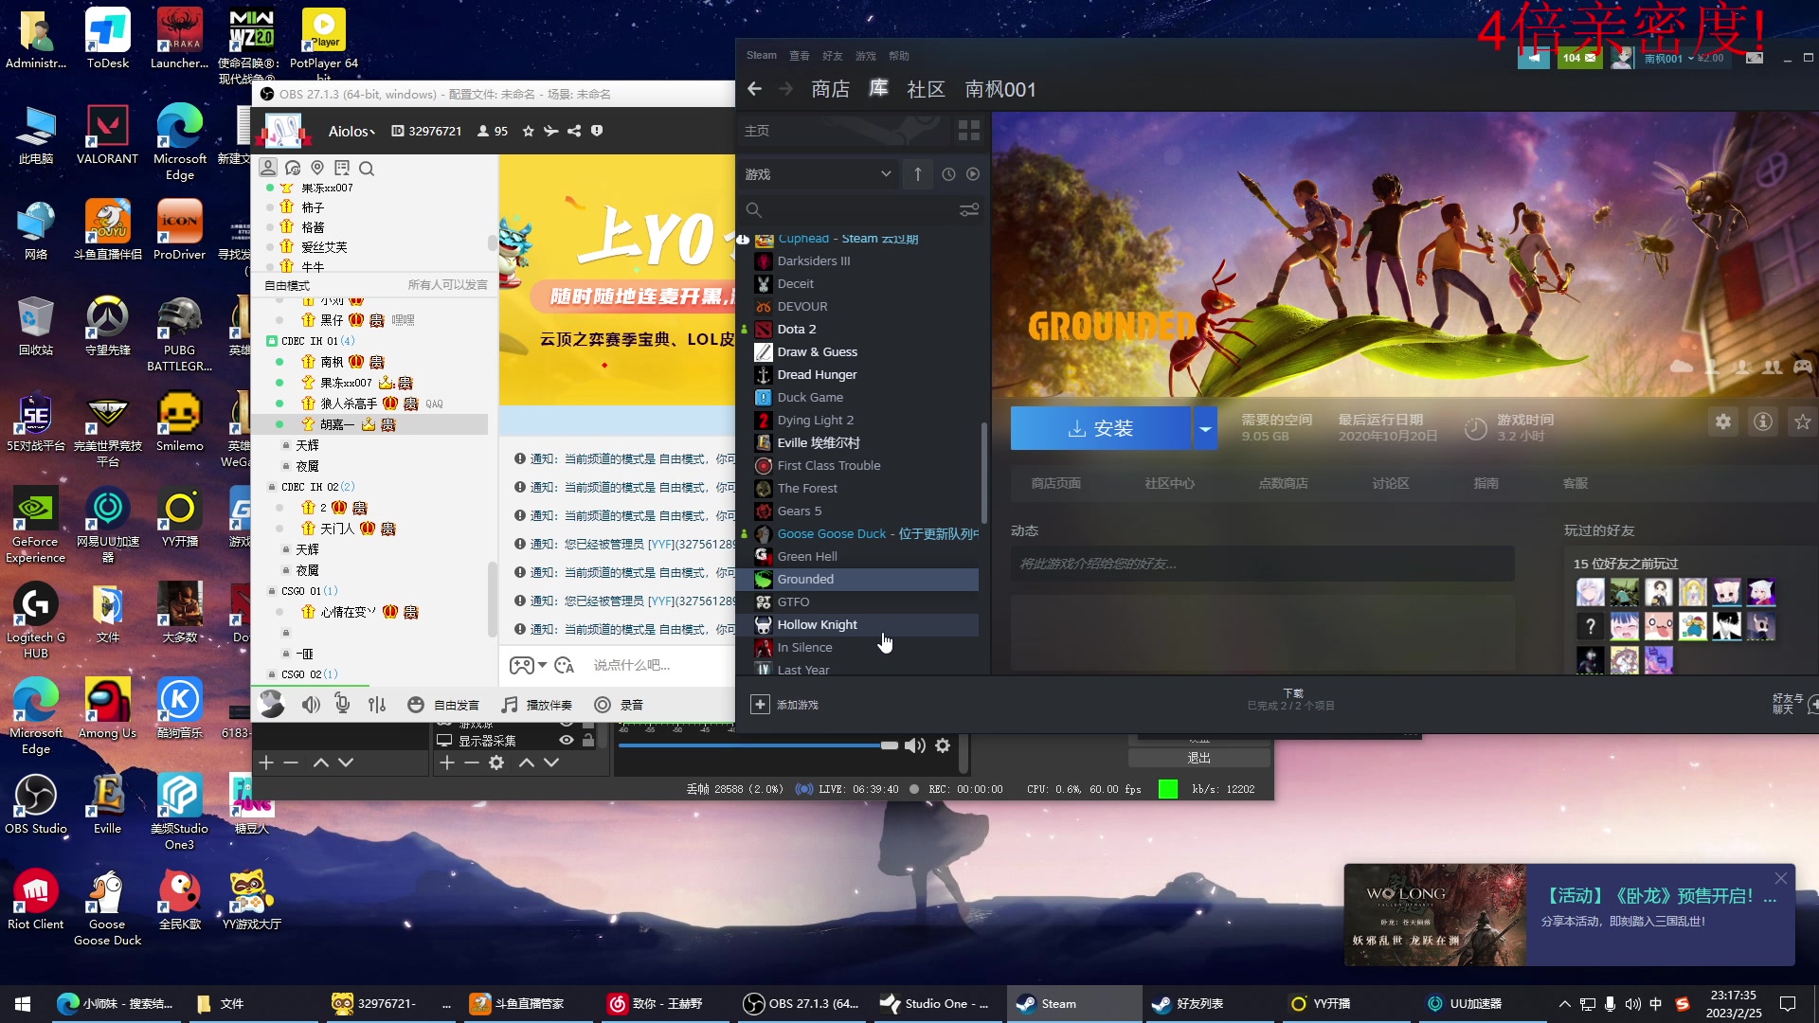
Task: Open the 点数商店 tab for Grounded
Action: 1283,483
